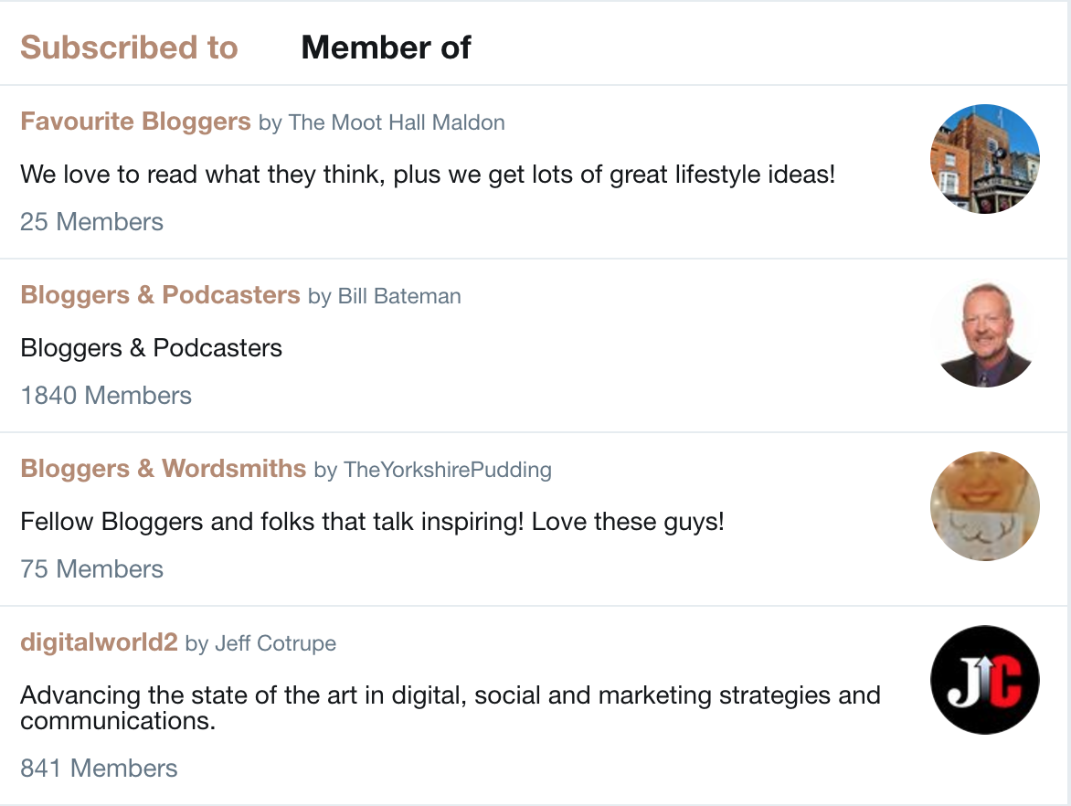Click the 841 Members count
This screenshot has width=1071, height=806.
coord(99,769)
